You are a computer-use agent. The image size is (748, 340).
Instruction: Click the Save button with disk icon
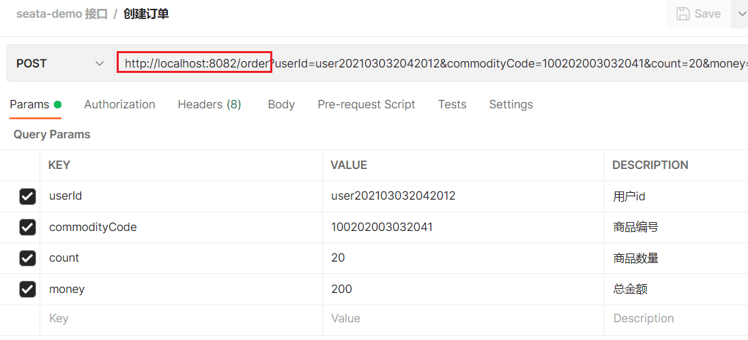click(x=697, y=14)
